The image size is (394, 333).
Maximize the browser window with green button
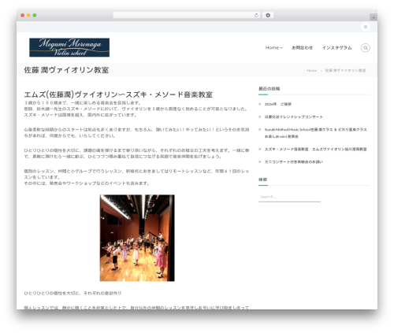point(35,15)
